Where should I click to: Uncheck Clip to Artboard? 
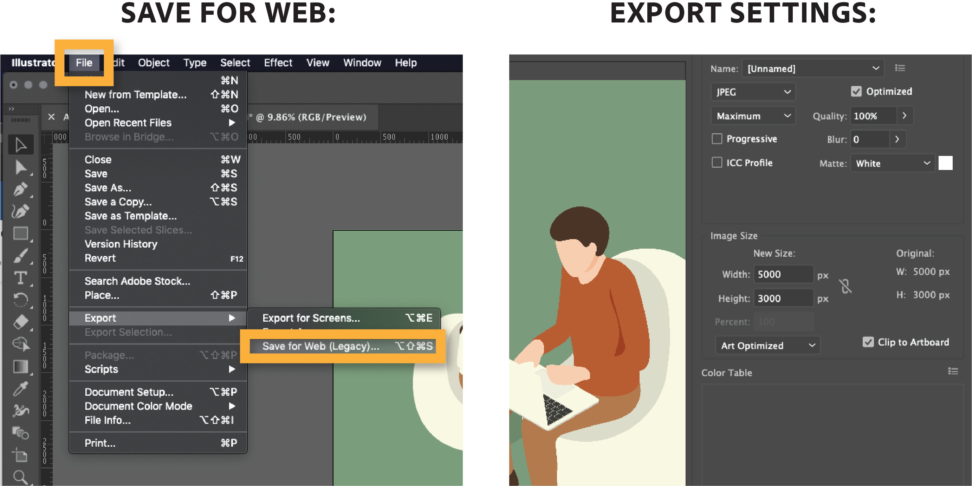[x=868, y=342]
